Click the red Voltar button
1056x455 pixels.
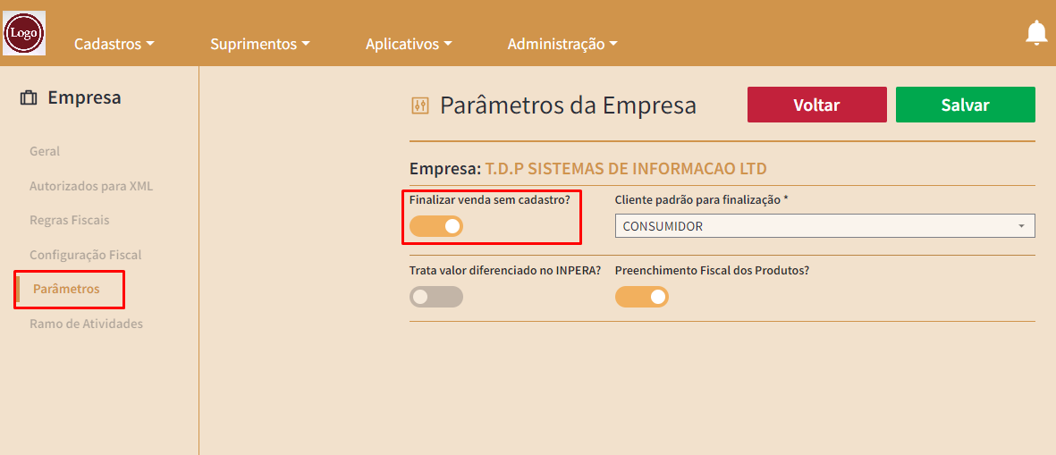817,105
